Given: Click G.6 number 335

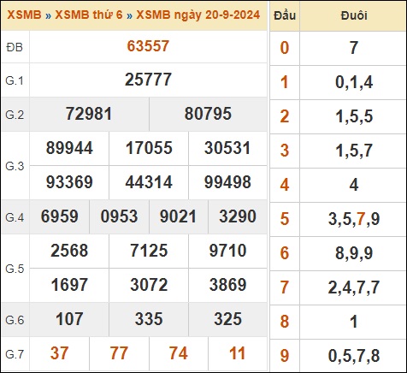Looking at the screenshot, I should (149, 319).
